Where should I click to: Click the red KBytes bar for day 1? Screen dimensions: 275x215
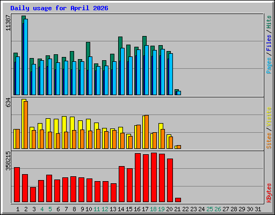click(17, 185)
